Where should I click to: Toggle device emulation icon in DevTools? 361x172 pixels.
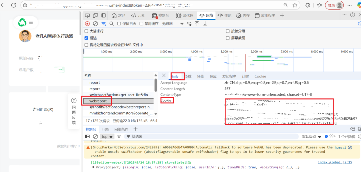(95, 16)
